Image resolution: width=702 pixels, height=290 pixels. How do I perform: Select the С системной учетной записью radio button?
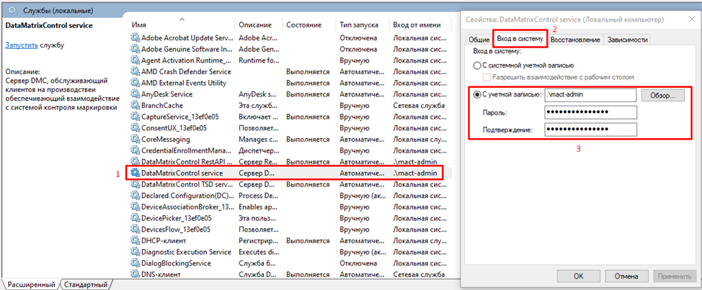[477, 65]
